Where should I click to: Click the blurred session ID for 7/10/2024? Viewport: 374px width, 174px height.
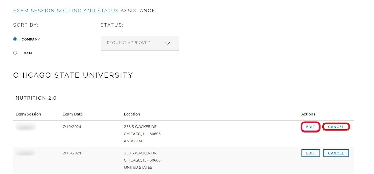tap(26, 127)
